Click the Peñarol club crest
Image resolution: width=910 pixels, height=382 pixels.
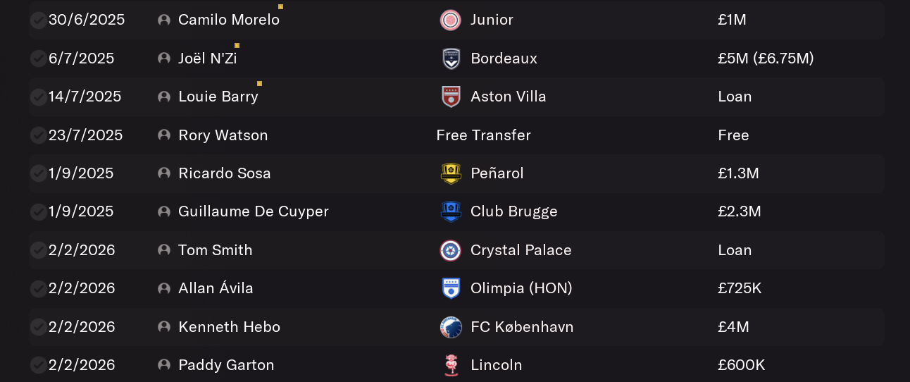[x=451, y=173]
